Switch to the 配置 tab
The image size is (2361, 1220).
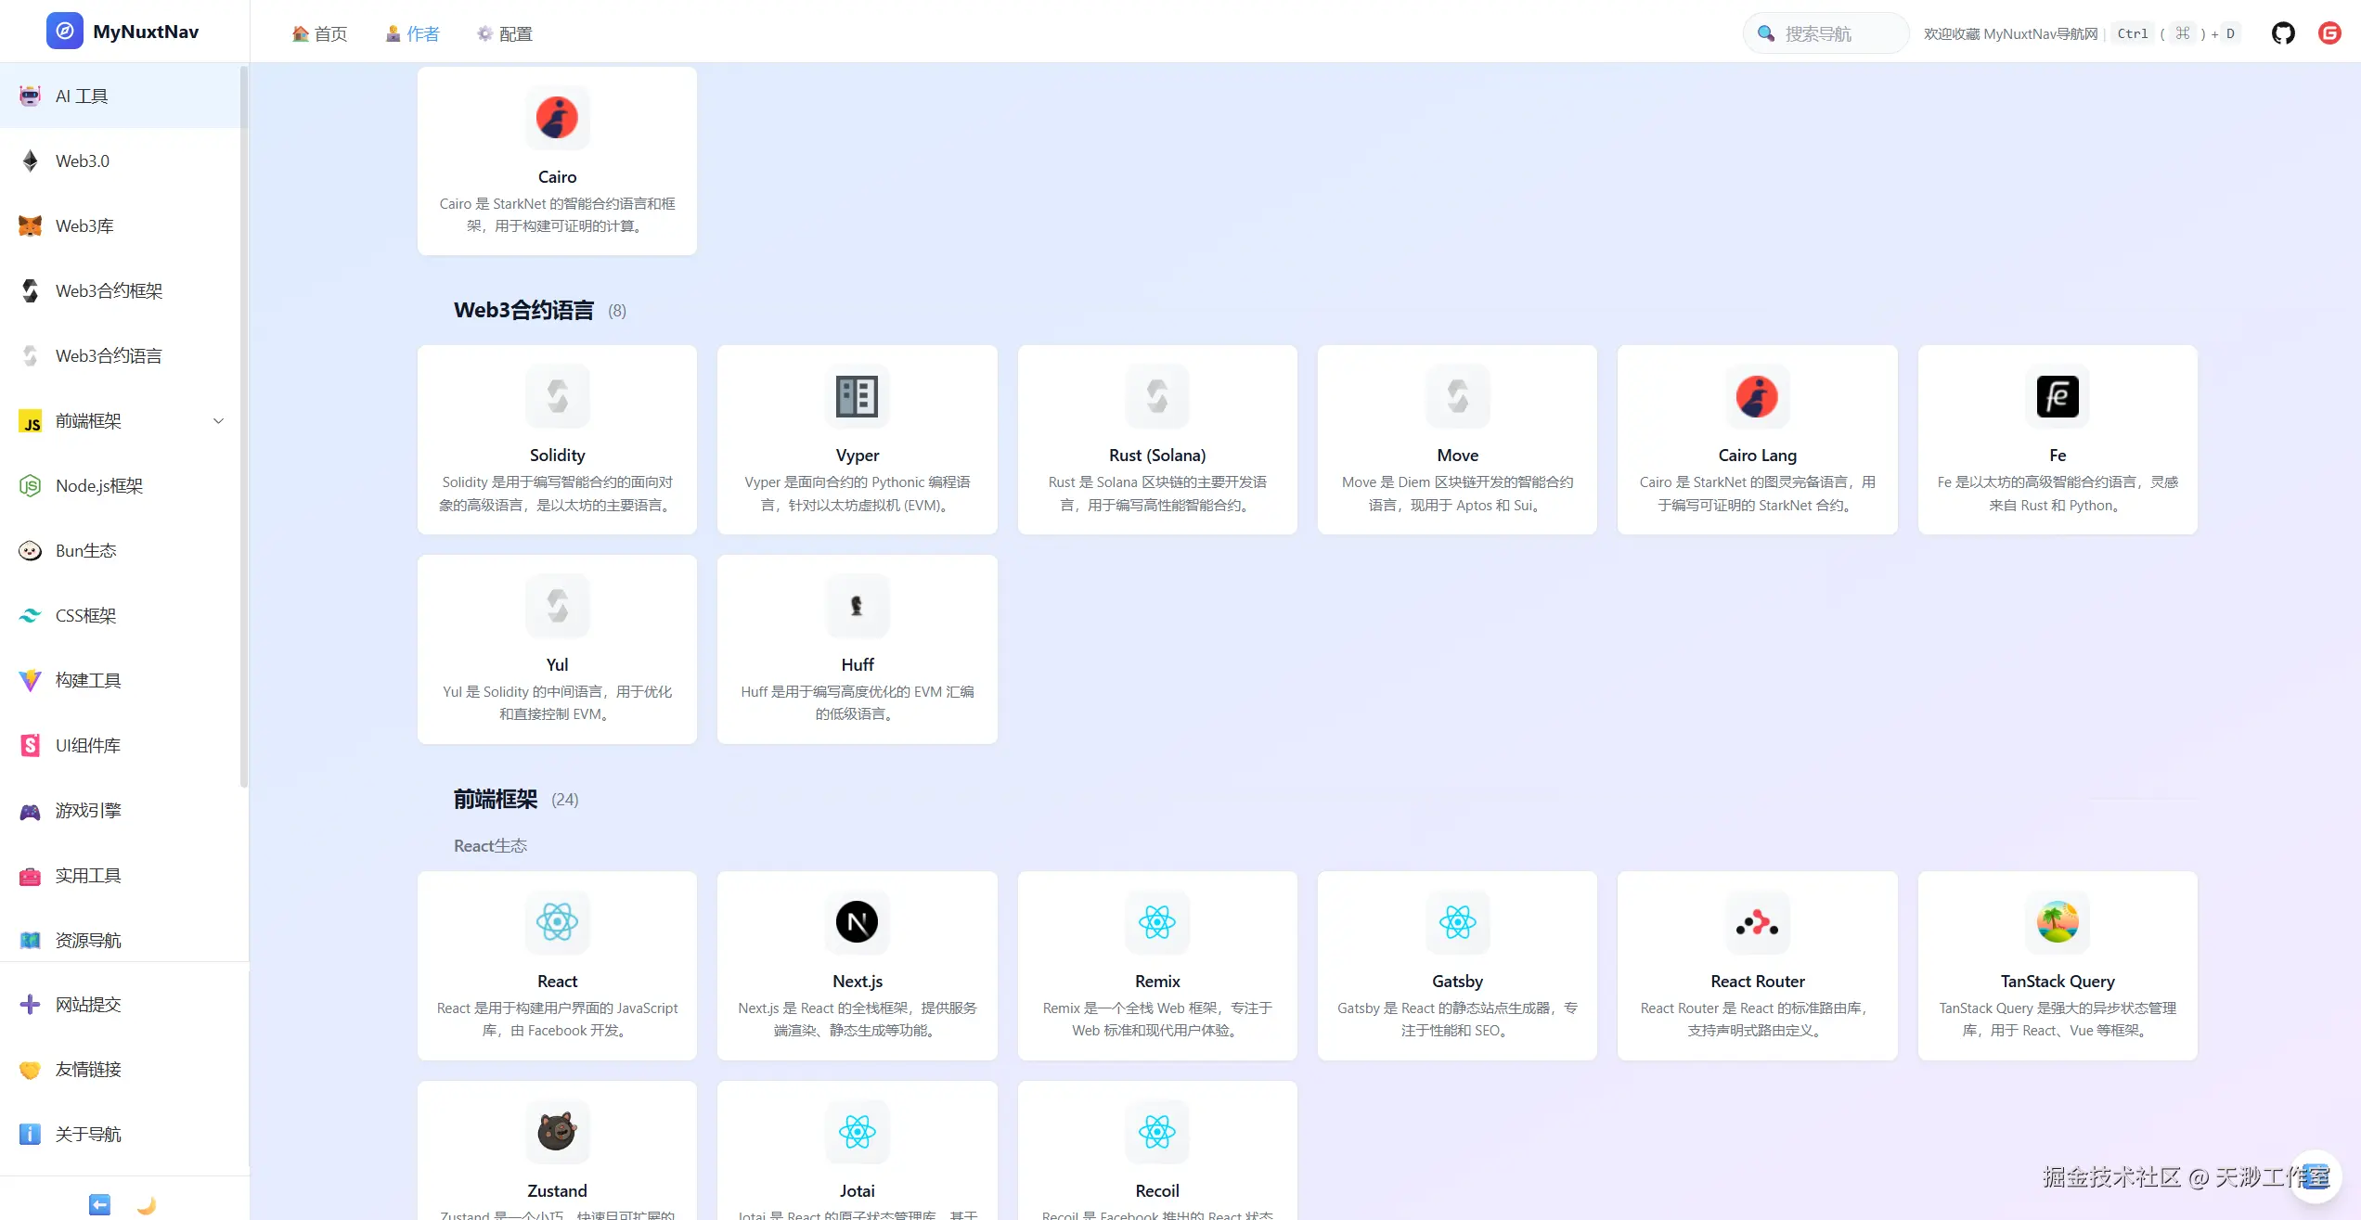(x=504, y=33)
